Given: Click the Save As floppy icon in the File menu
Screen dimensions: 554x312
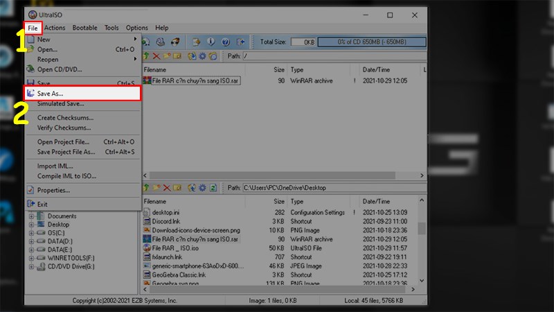Looking at the screenshot, I should click(30, 94).
